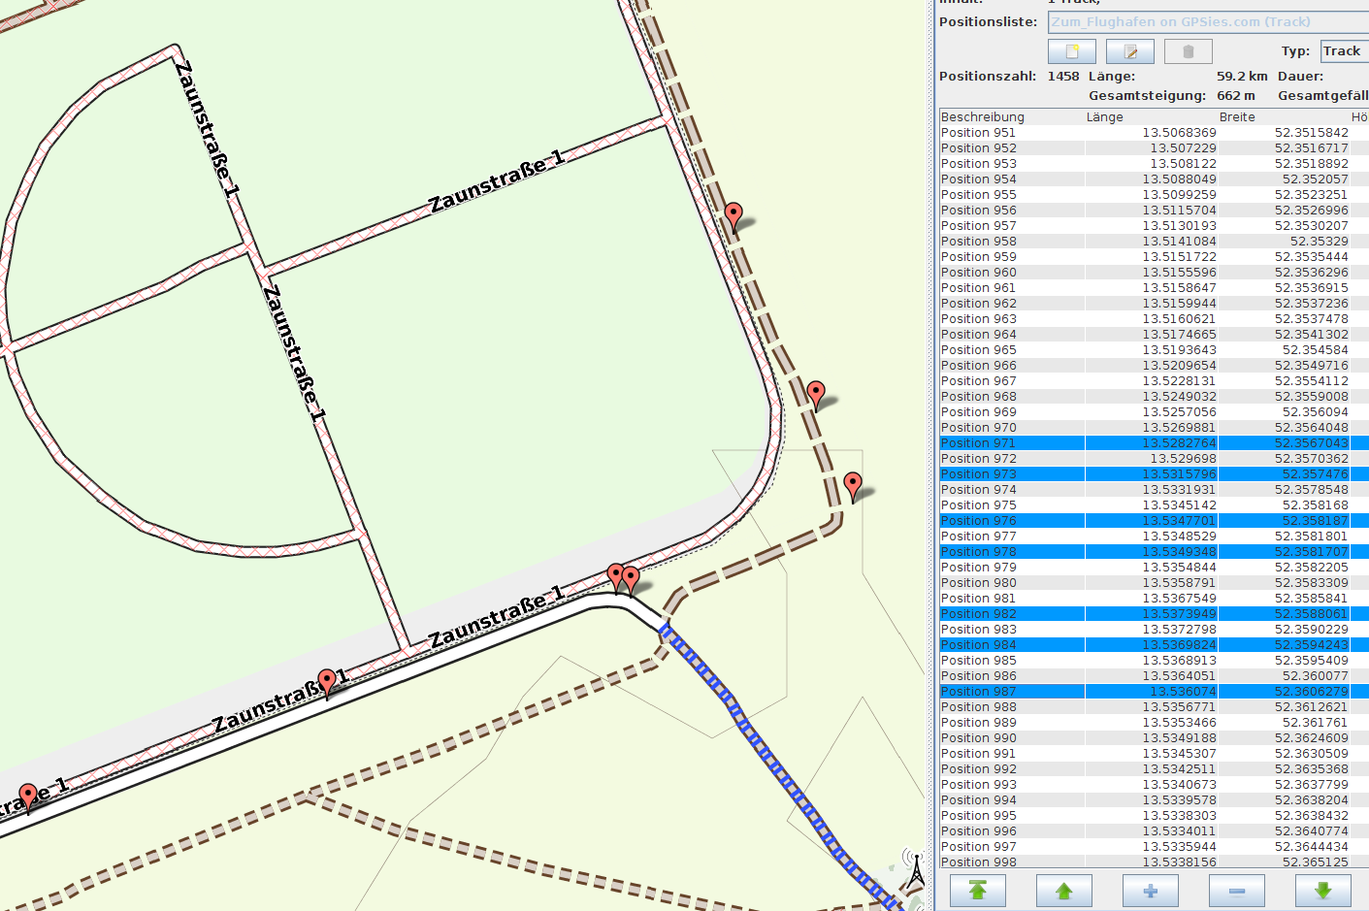Select the Position 989 row
Image resolution: width=1369 pixels, height=911 pixels.
1154,723
